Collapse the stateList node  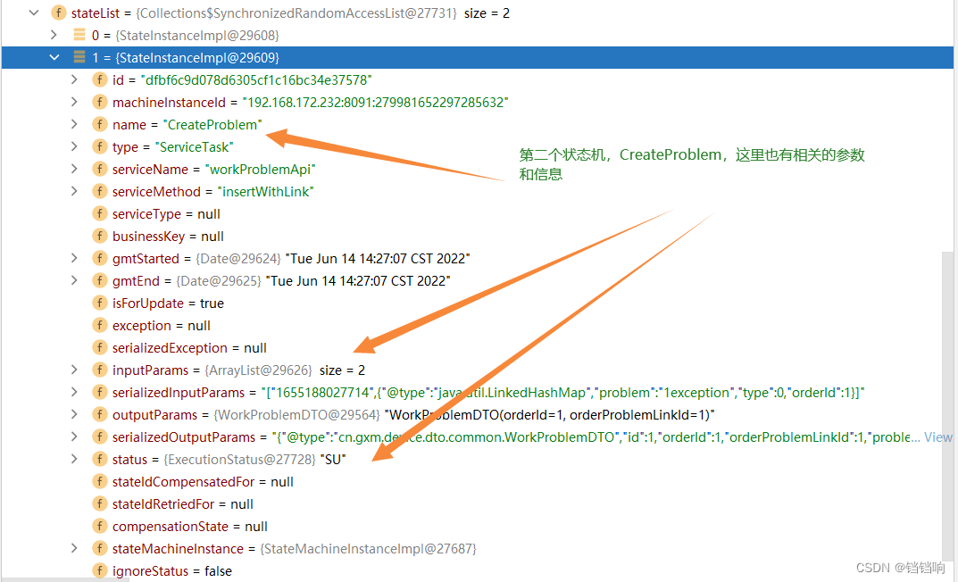click(34, 12)
